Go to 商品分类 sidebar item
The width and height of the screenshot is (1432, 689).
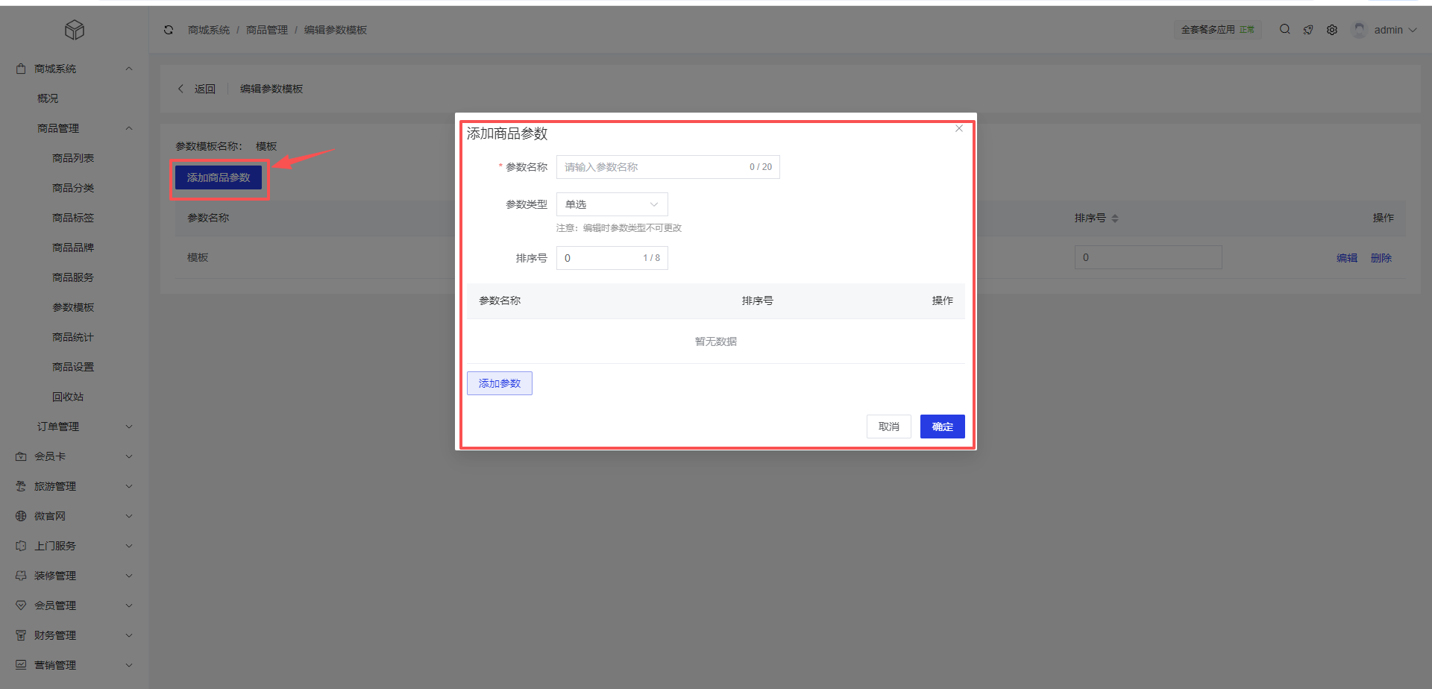tap(73, 188)
